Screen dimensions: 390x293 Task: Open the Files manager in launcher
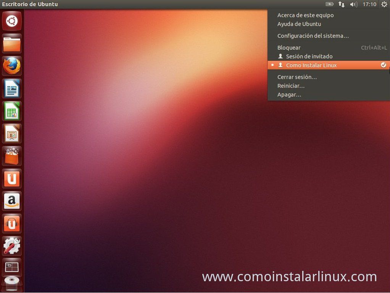(x=12, y=44)
